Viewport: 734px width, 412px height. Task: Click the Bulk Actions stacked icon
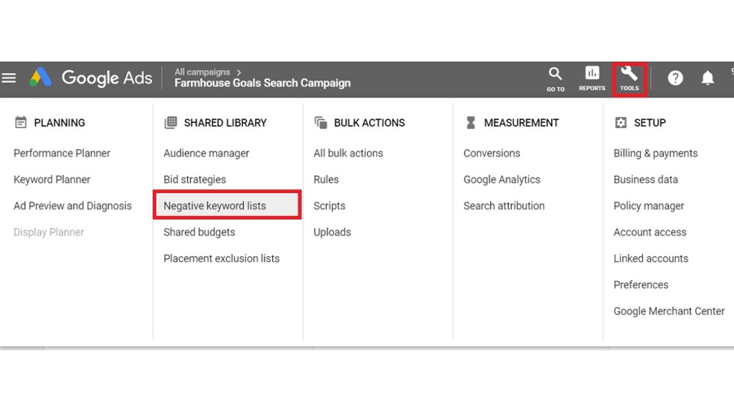(320, 122)
